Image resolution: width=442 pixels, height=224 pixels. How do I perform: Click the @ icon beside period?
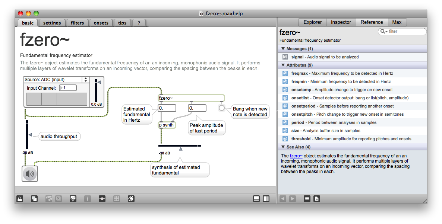[285, 122]
